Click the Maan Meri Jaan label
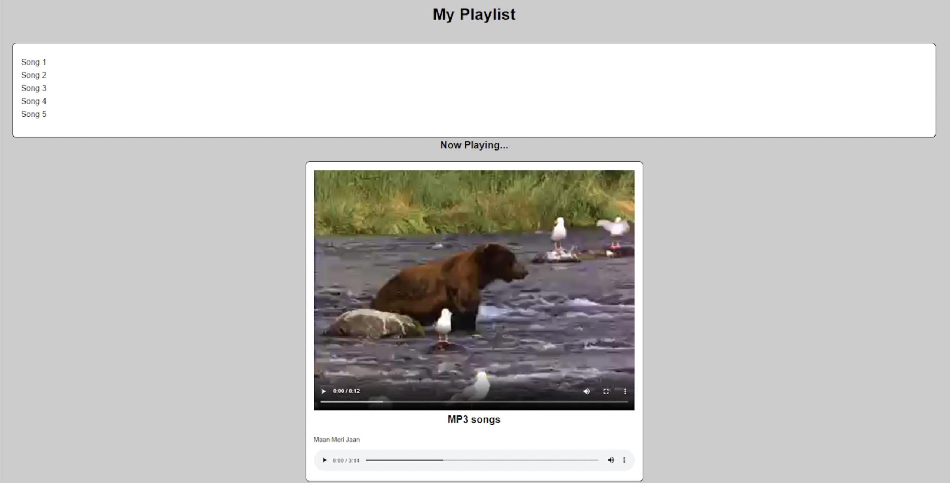 [336, 440]
